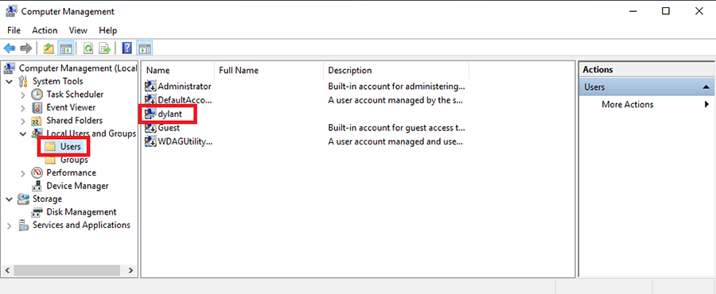Viewport: 716px width, 294px height.
Task: Select Computer Management (Local) root node
Action: 78,68
